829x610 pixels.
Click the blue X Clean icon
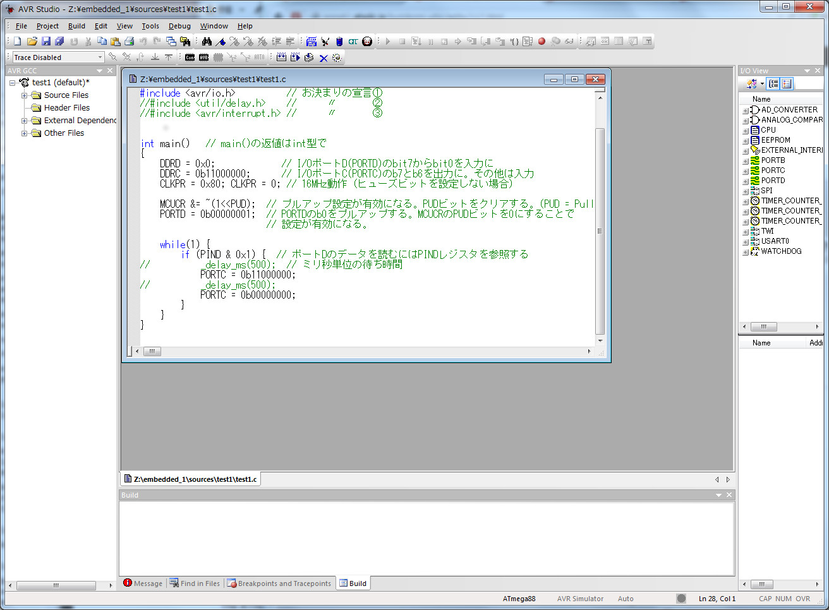click(323, 57)
